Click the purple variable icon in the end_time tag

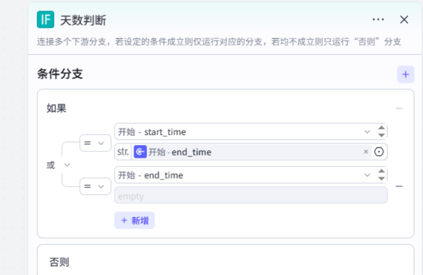pyautogui.click(x=140, y=152)
